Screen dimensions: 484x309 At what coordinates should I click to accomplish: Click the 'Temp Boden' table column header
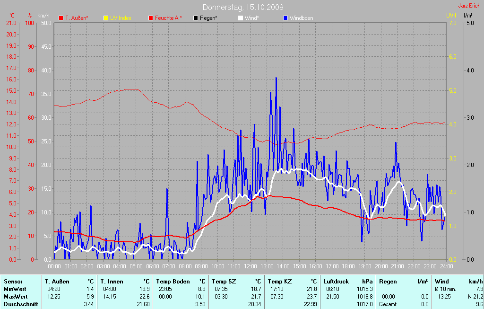[173, 282]
